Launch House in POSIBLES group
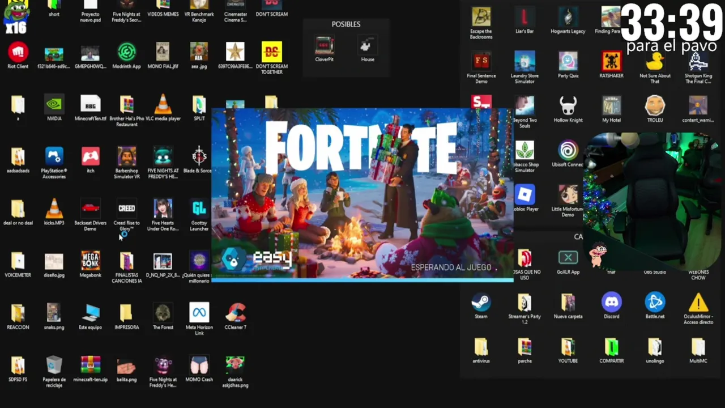 pyautogui.click(x=368, y=46)
